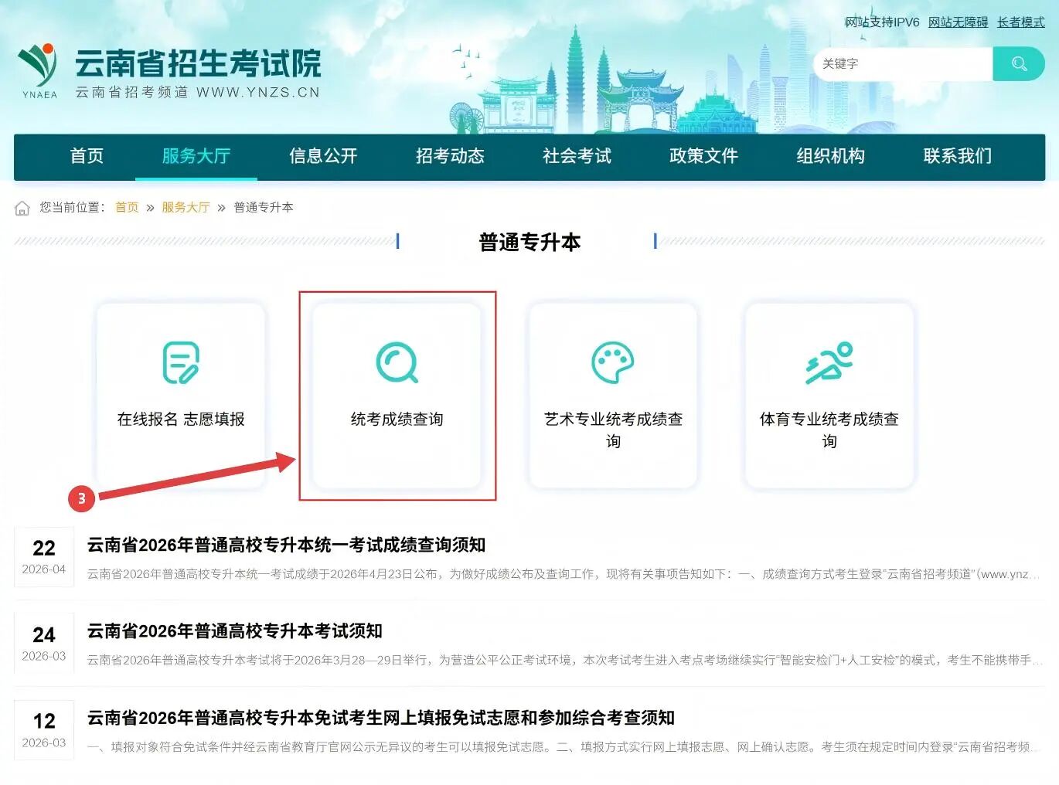Click the magnifier search button

coord(1018,64)
